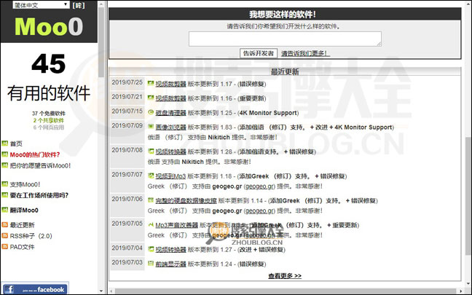Click the software request text box
The width and height of the screenshot is (472, 295).
coord(285,39)
